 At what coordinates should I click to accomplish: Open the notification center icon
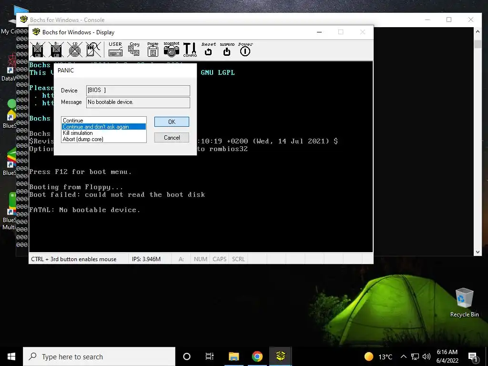tap(473, 356)
